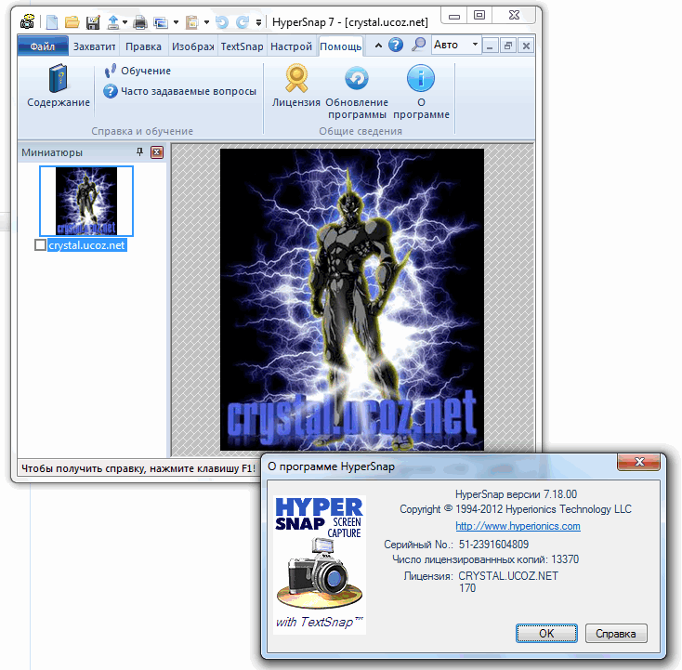Click the HyperSnap logo image in dialog
682x670 pixels.
pyautogui.click(x=320, y=565)
